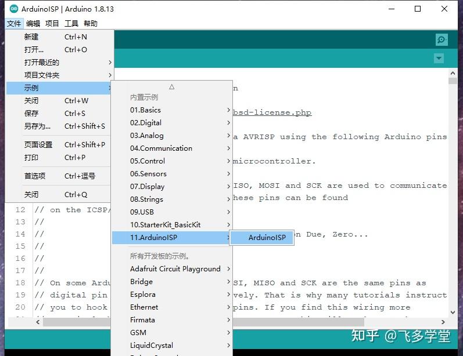Open the 项目 menu
The image size is (463, 356).
(52, 23)
